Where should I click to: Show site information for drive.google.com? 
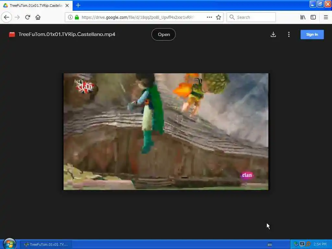point(70,17)
